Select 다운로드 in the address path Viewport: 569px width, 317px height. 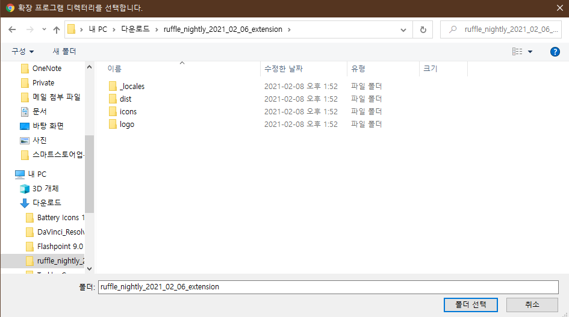135,29
